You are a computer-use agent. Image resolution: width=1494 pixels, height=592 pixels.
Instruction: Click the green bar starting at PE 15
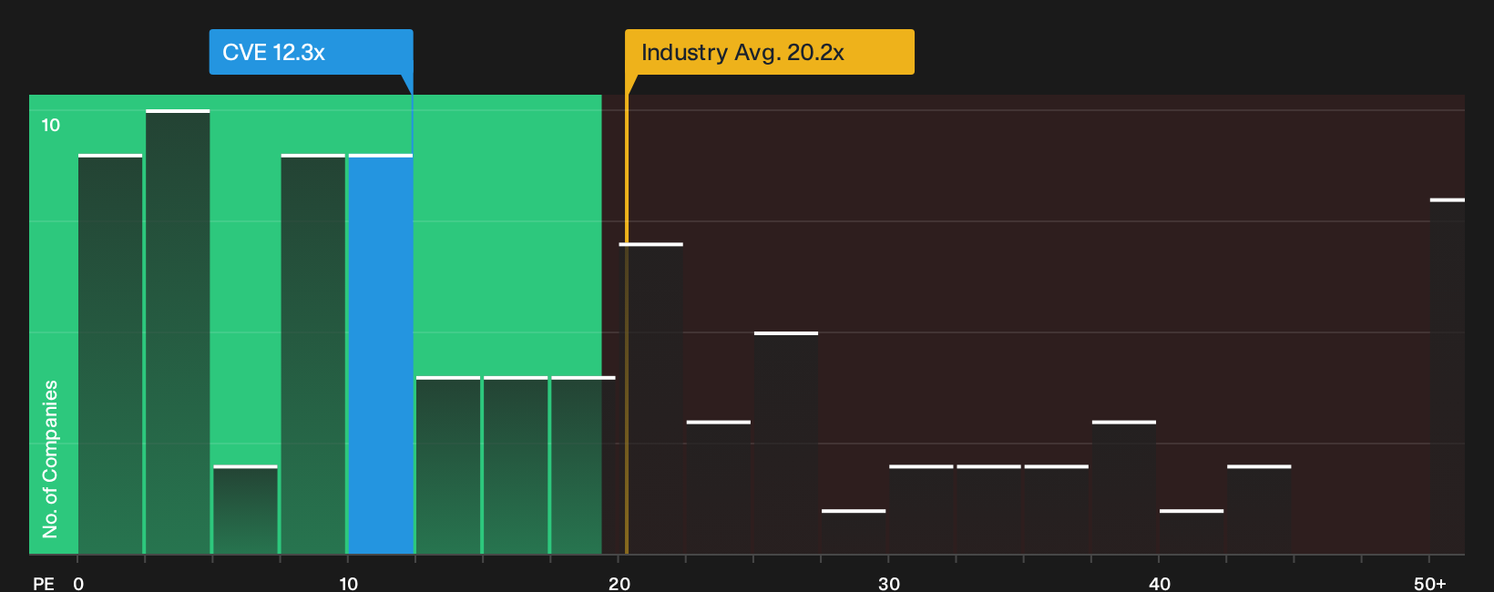pyautogui.click(x=516, y=465)
